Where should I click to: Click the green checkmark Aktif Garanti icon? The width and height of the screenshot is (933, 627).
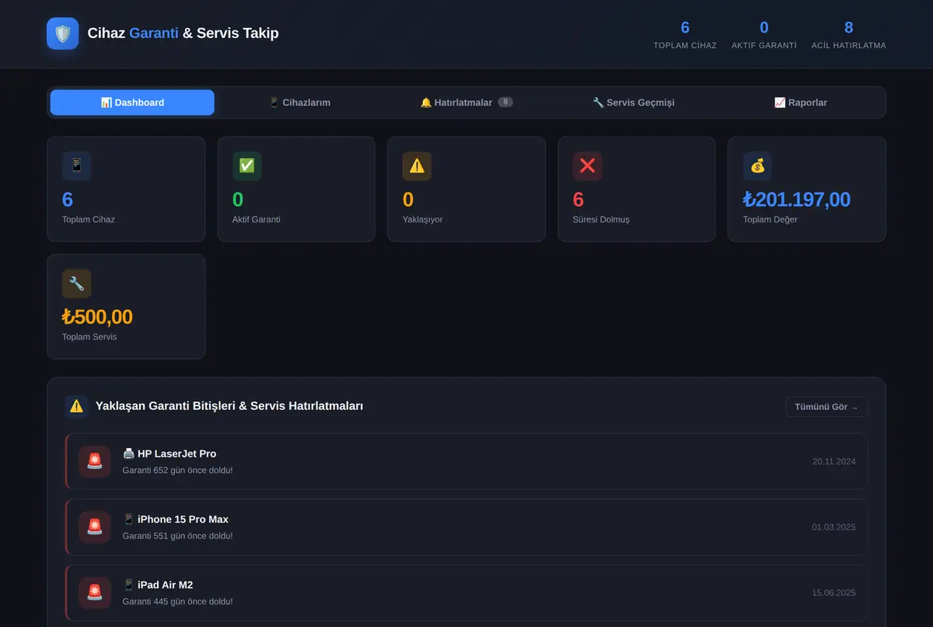click(x=246, y=166)
